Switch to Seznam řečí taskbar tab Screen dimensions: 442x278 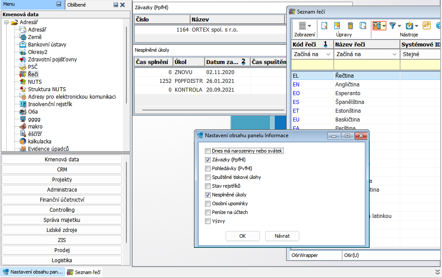[x=85, y=272]
